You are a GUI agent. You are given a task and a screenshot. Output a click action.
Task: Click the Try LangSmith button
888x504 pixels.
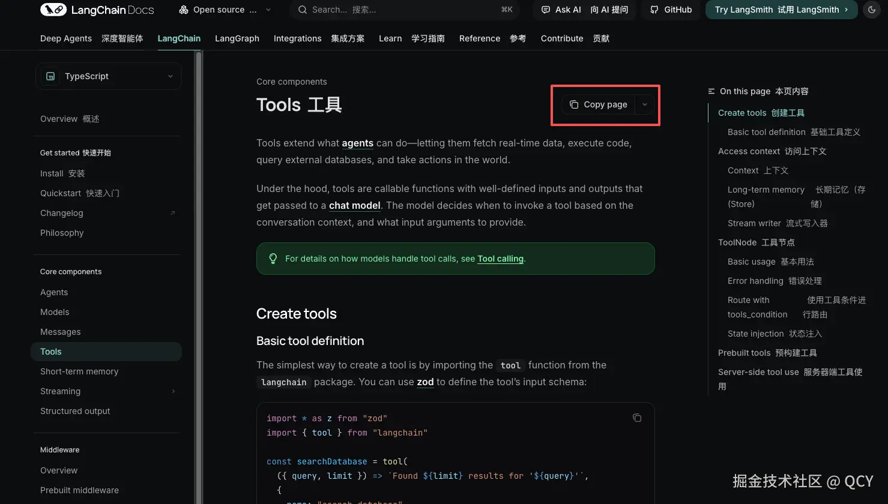(x=781, y=10)
